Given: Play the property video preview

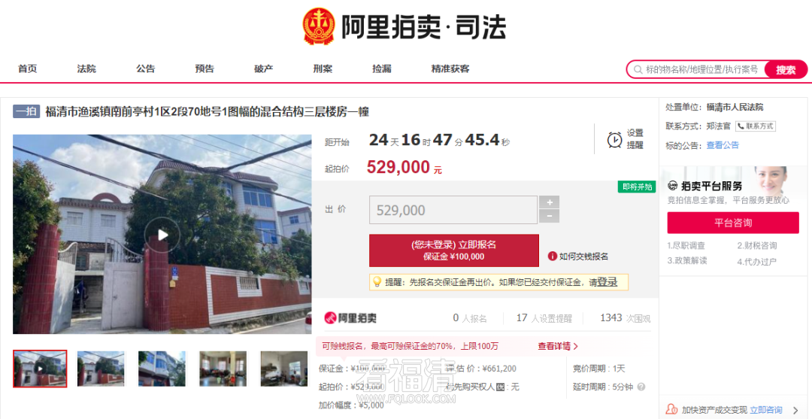Looking at the screenshot, I should pos(162,235).
